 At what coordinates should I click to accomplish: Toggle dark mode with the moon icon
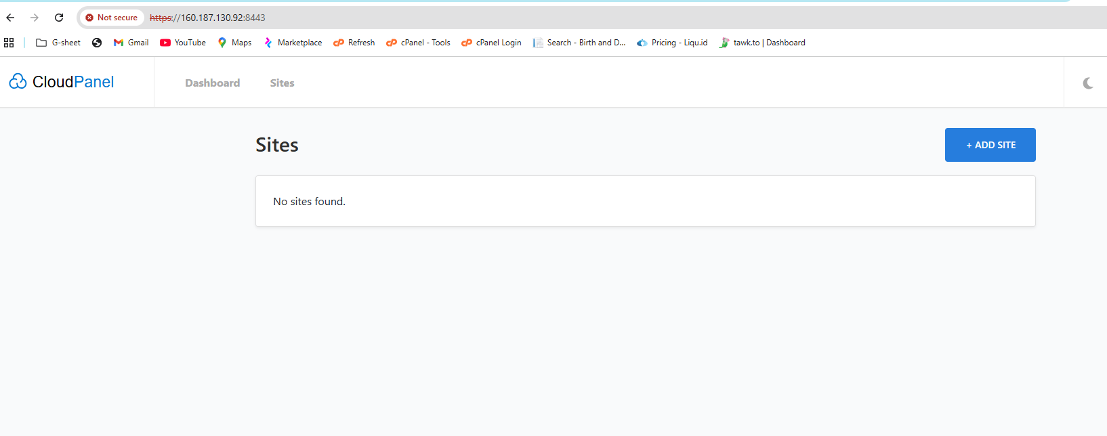[x=1087, y=83]
